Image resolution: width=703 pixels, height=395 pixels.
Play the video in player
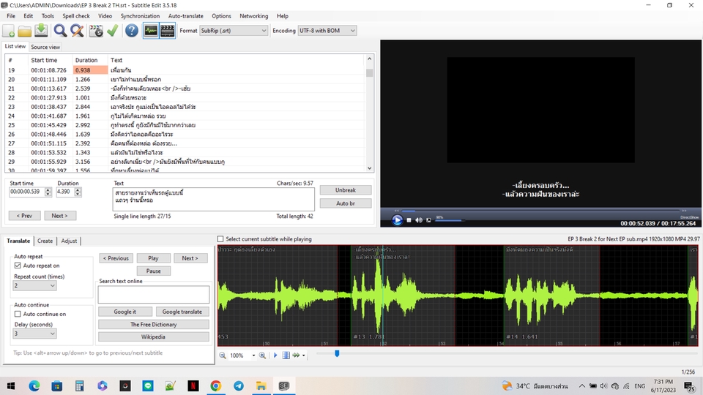tap(397, 220)
